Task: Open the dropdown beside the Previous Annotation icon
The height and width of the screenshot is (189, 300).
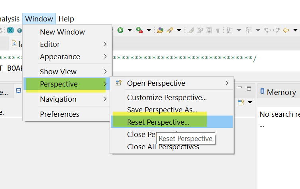Action: click(x=258, y=30)
